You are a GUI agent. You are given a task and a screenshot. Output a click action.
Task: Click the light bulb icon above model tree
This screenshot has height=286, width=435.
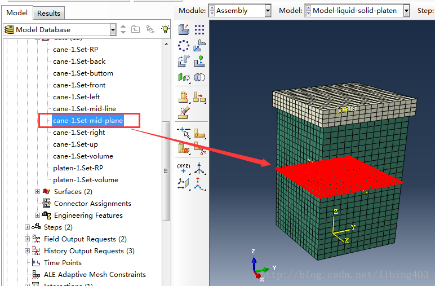[x=165, y=29]
